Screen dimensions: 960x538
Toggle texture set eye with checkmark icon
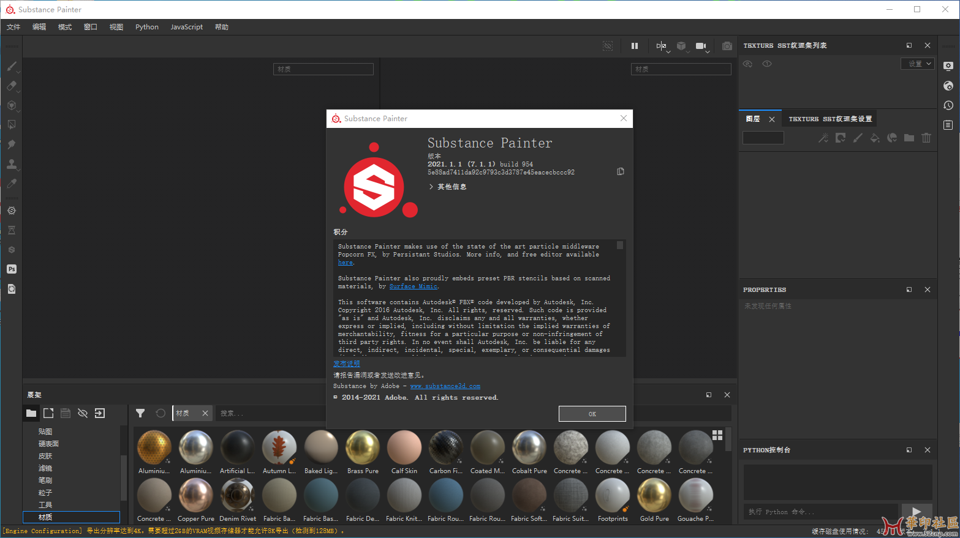point(747,64)
